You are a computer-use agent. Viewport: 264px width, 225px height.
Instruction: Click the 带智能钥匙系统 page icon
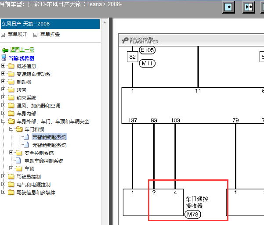tap(26, 137)
